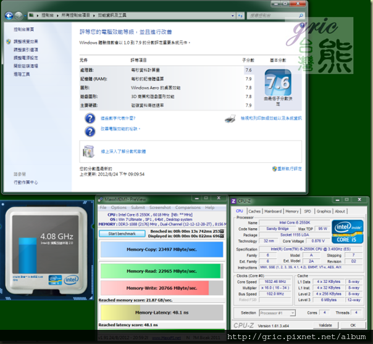The image size is (373, 344).
Task: Select the Windows Aero graphics row
Action: pyautogui.click(x=167, y=88)
